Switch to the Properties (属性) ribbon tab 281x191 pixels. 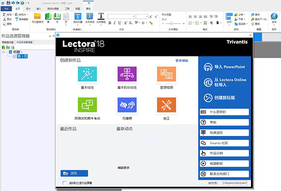click(88, 8)
